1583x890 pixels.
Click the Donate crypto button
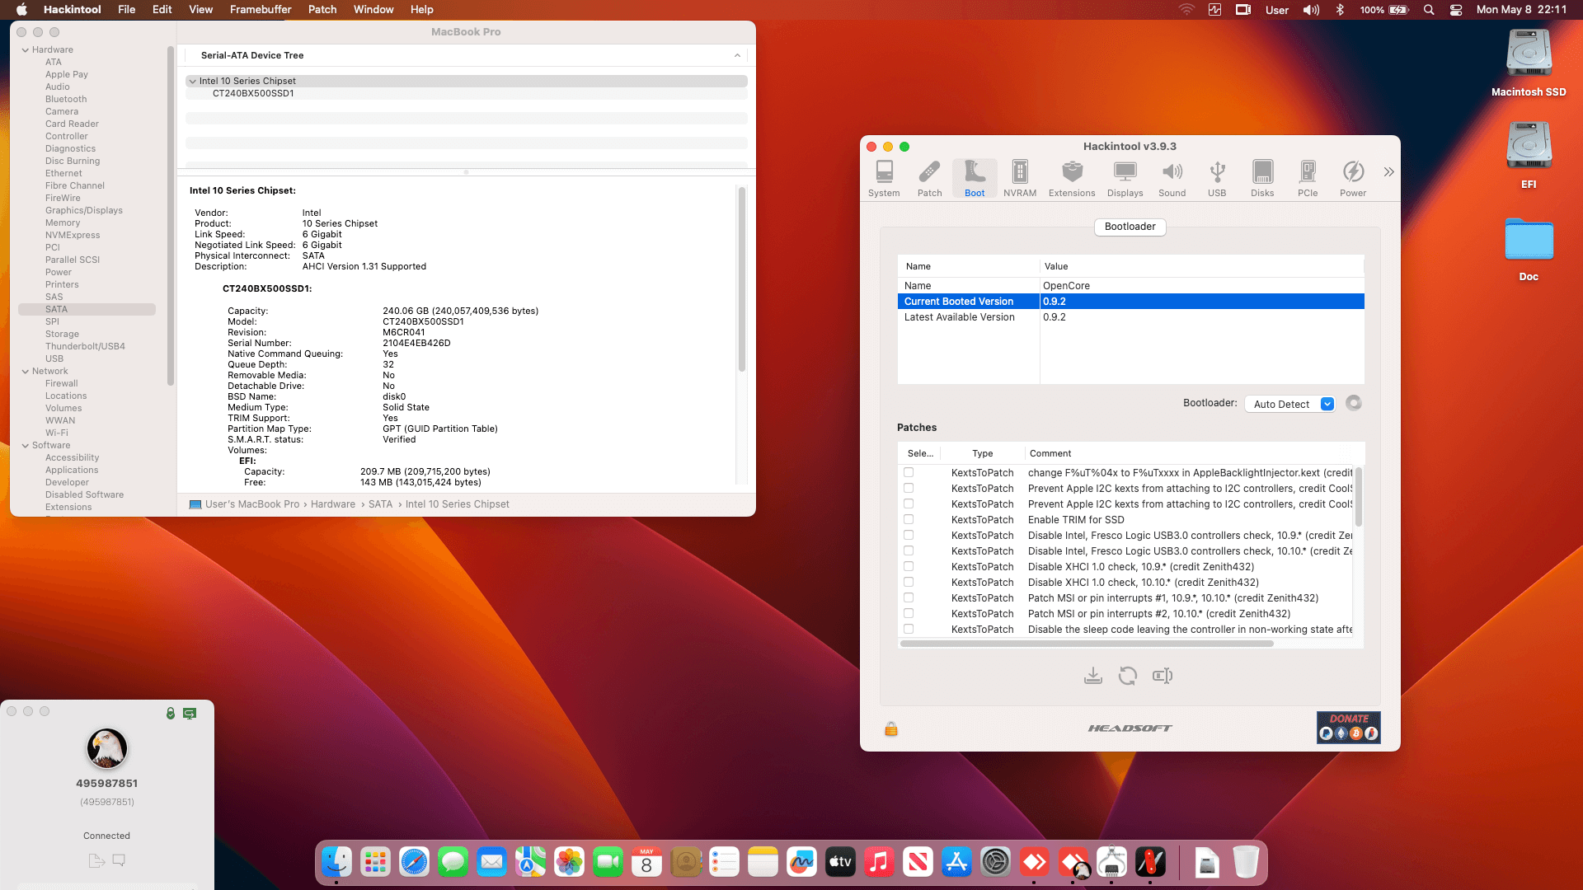[1348, 728]
